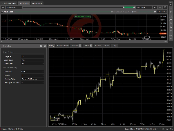Click the inactive status text in status bar
174x131 pixels.
(x=12, y=129)
